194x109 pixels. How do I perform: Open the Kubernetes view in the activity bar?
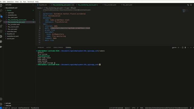click(1, 36)
